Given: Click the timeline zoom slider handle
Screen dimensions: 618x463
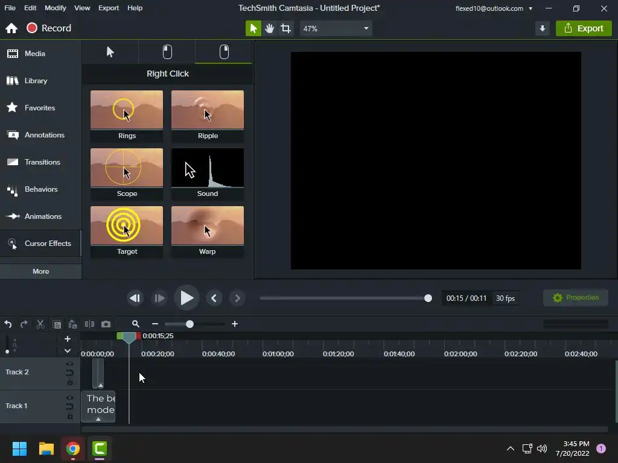Looking at the screenshot, I should (190, 324).
